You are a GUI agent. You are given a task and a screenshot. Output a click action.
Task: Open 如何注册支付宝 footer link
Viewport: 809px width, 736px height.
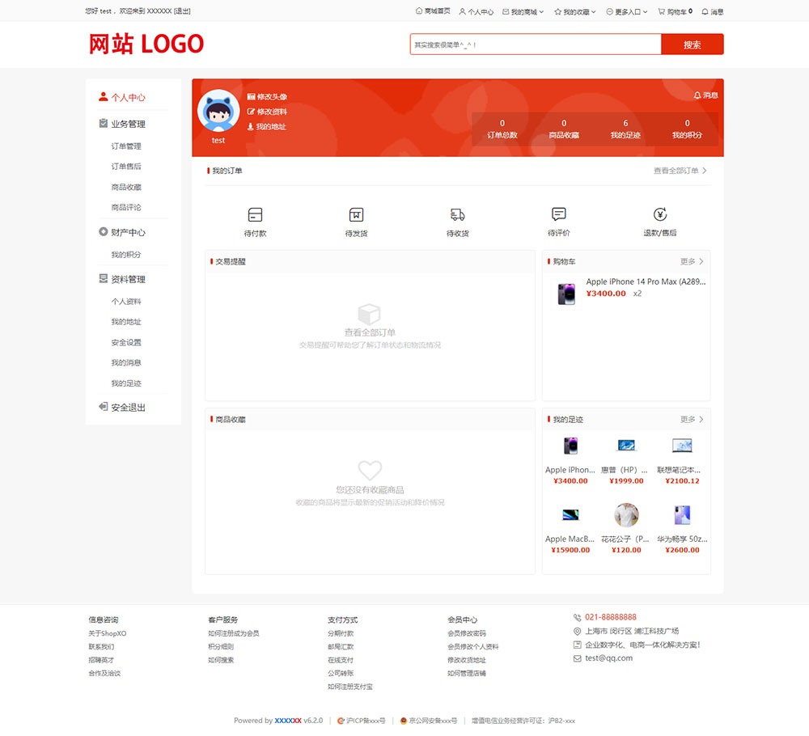tap(349, 687)
